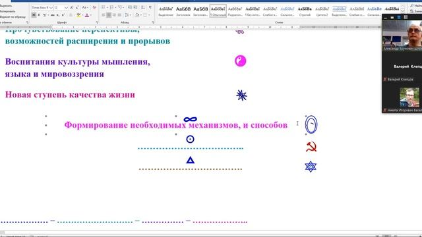Open borders dropdown arrow
The image size is (422, 237).
click(149, 15)
